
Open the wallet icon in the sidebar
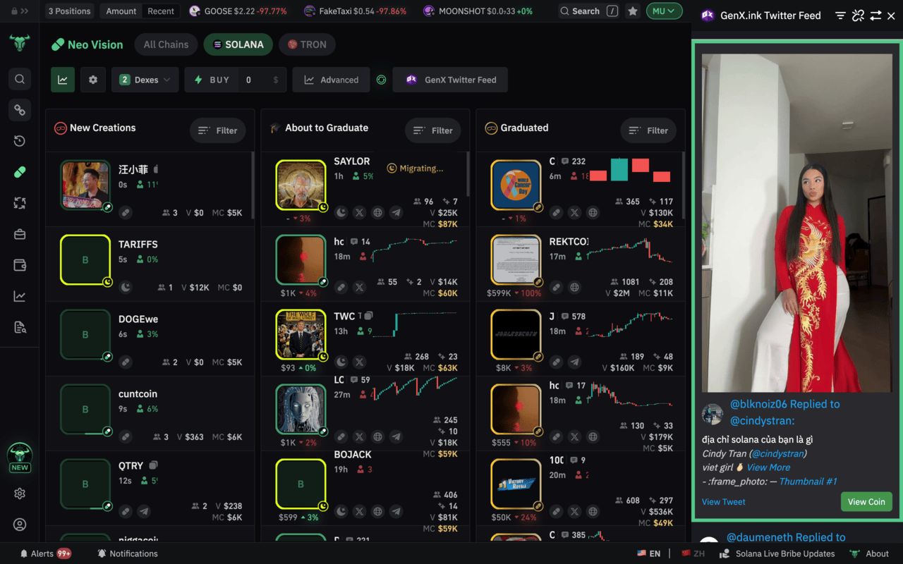[x=20, y=265]
